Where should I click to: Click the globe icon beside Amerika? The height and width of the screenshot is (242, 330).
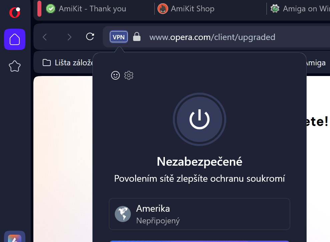pos(123,214)
